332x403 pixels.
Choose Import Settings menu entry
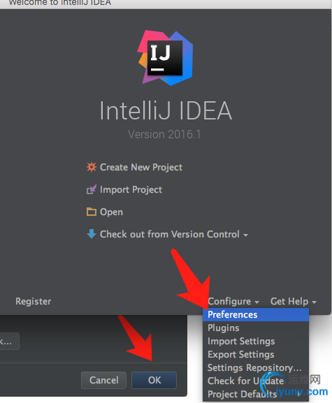click(x=256, y=342)
